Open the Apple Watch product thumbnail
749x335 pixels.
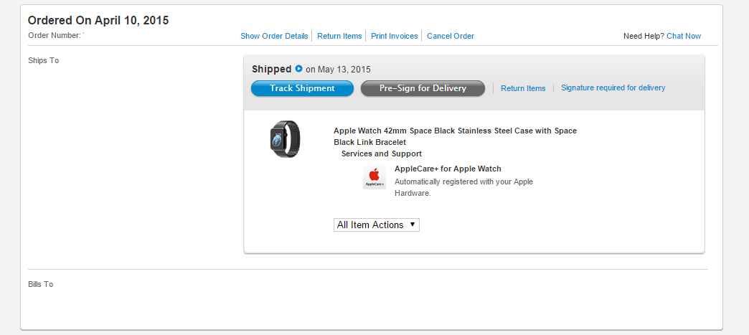pyautogui.click(x=285, y=139)
